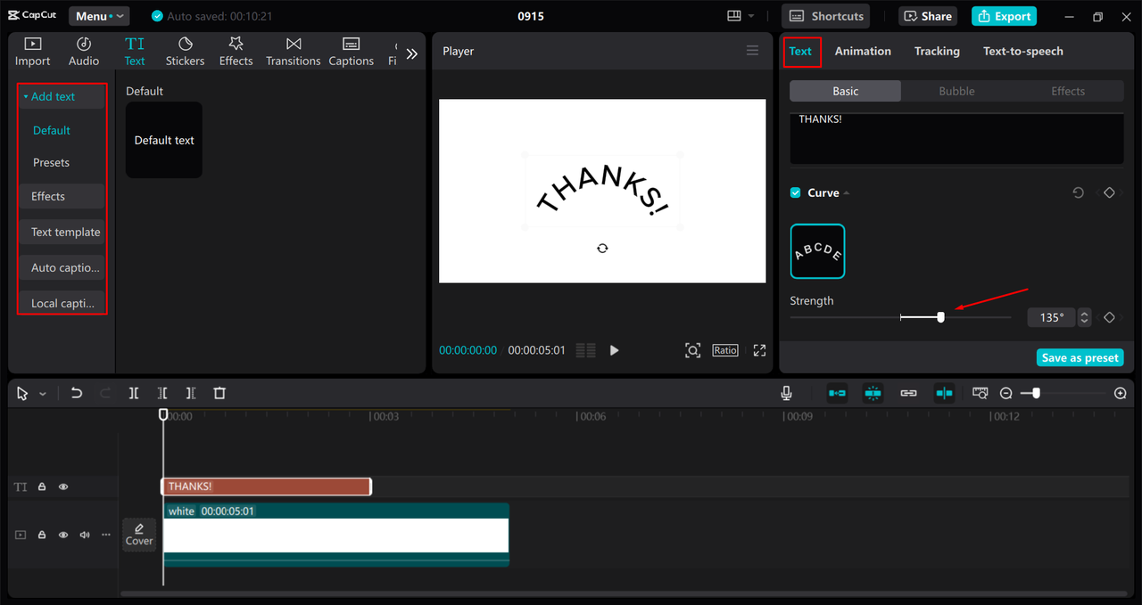Screen dimensions: 1142x605
Task: Click the Delete left trim icon
Action: pos(162,393)
